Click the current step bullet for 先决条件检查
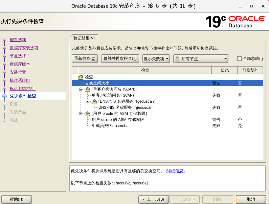The width and height of the screenshot is (269, 204). (x=5, y=96)
